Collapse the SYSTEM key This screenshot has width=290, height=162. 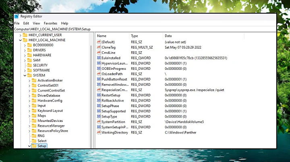click(25, 75)
